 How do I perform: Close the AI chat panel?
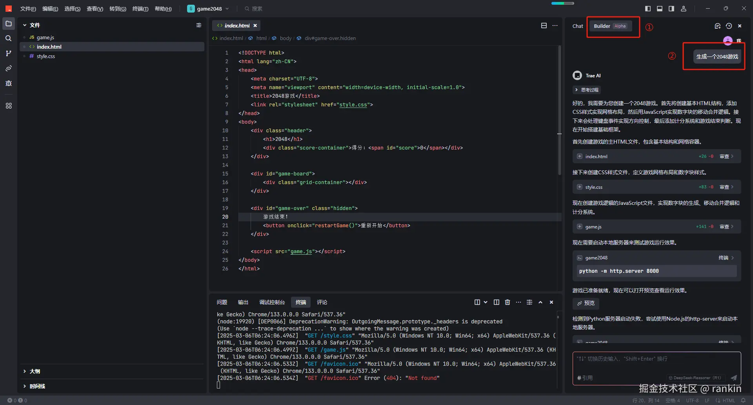(740, 26)
